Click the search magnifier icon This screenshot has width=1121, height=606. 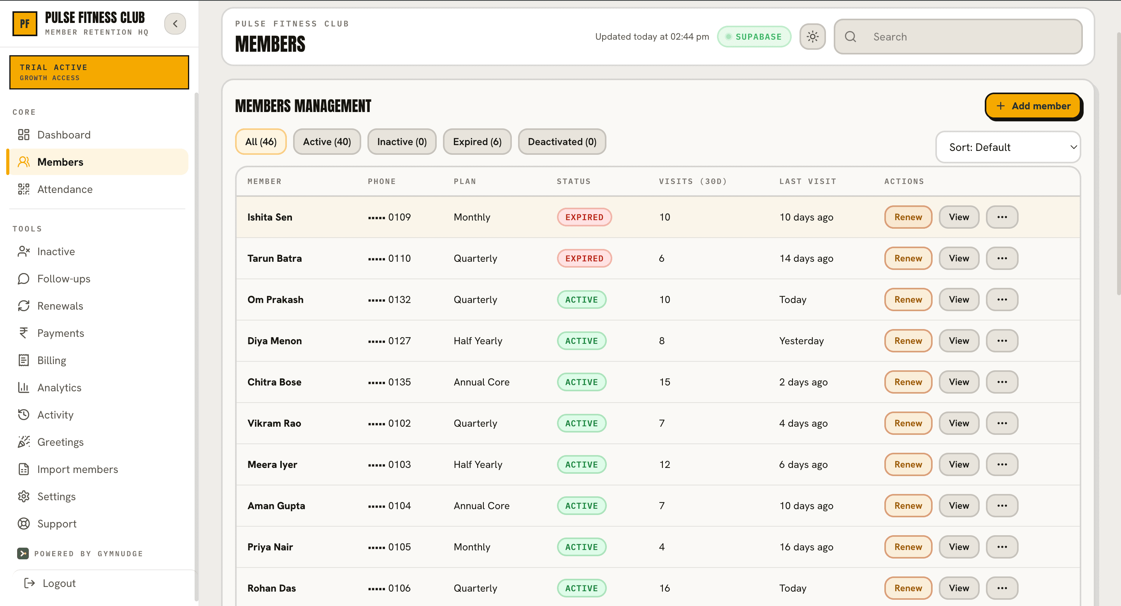pyautogui.click(x=850, y=37)
